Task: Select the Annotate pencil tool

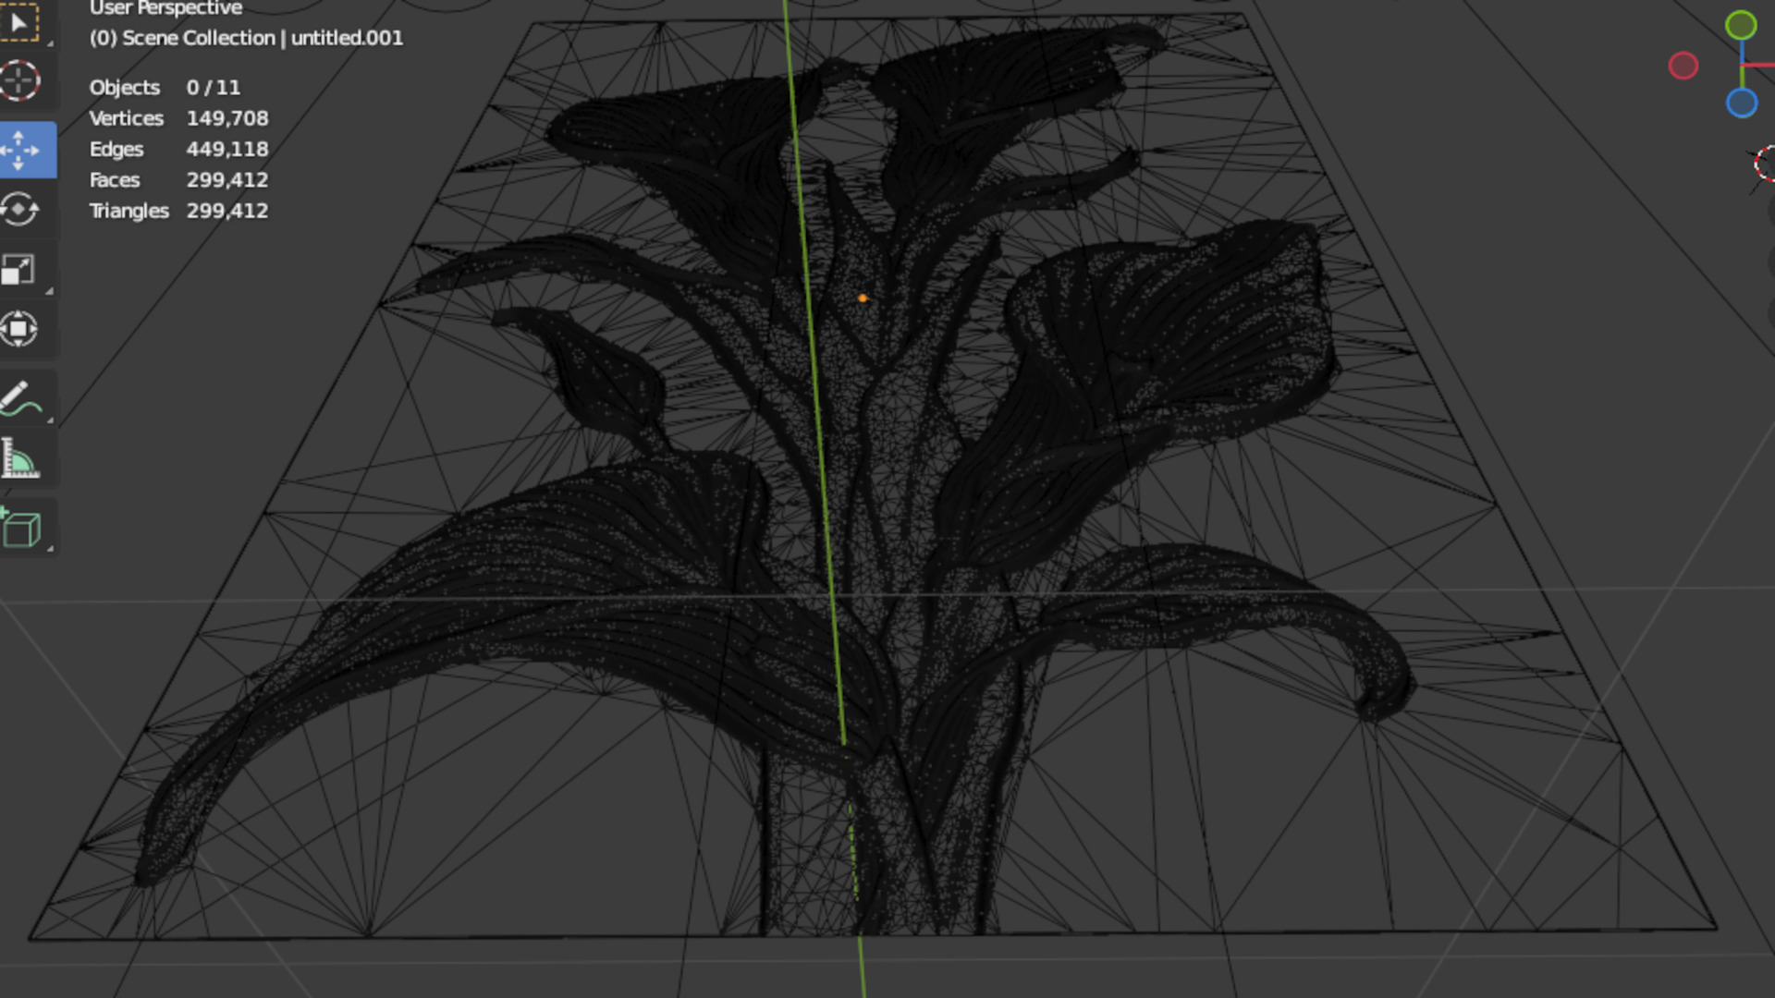Action: click(20, 399)
